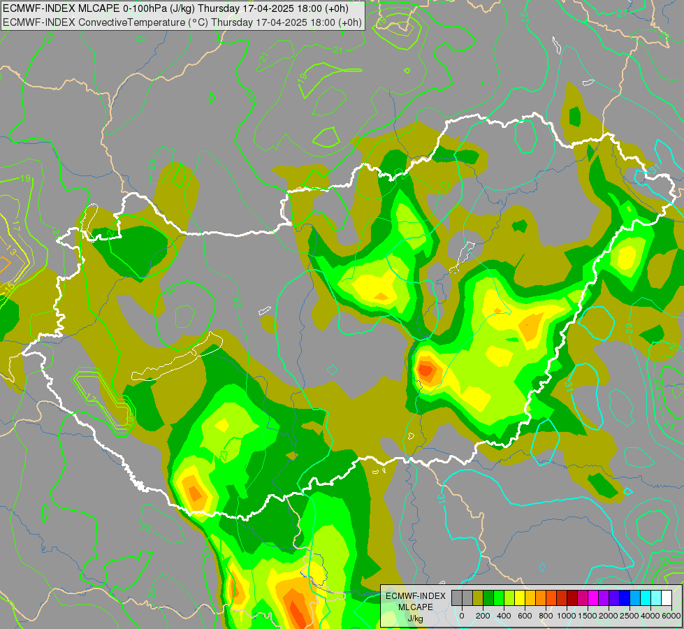This screenshot has width=684, height=629.
Task: Click the pale cyan swatch before white
Action: [x=657, y=598]
